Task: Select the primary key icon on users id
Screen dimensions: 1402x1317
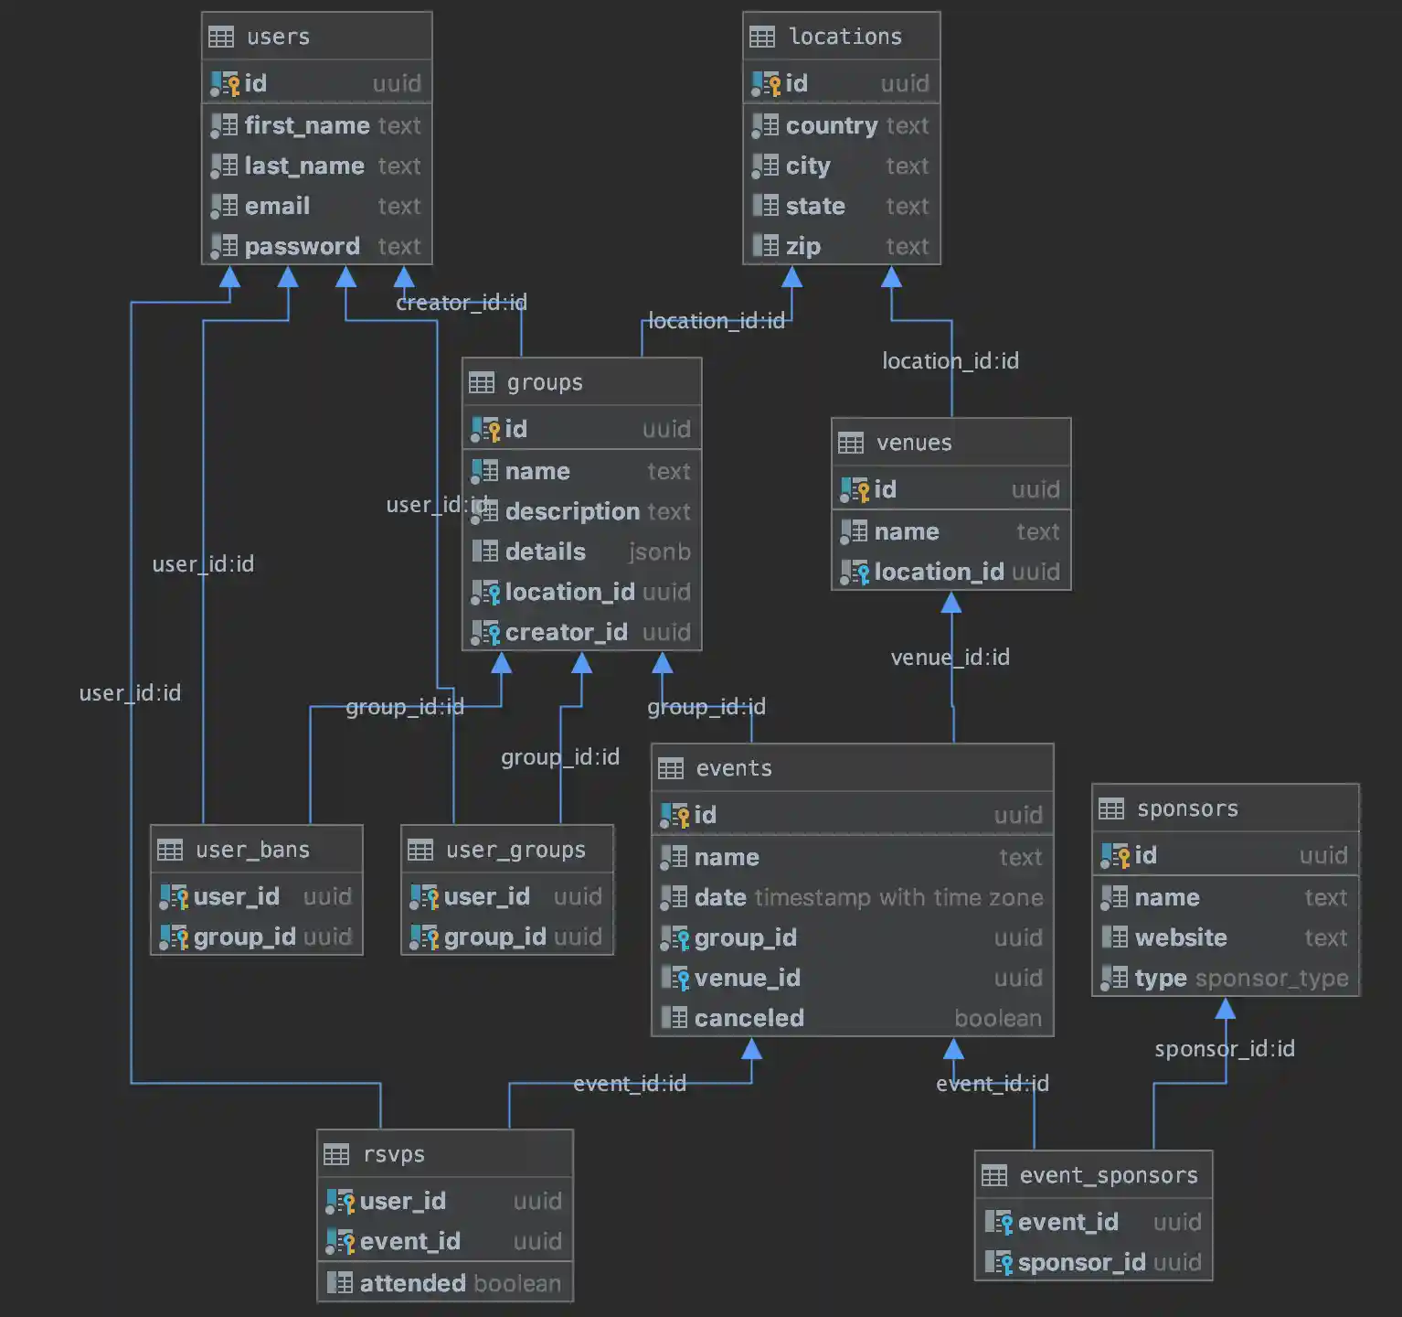Action: (224, 83)
